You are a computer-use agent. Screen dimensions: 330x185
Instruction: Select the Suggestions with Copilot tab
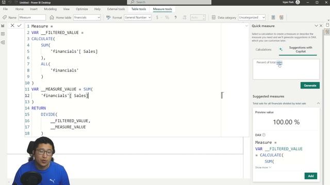298,50
